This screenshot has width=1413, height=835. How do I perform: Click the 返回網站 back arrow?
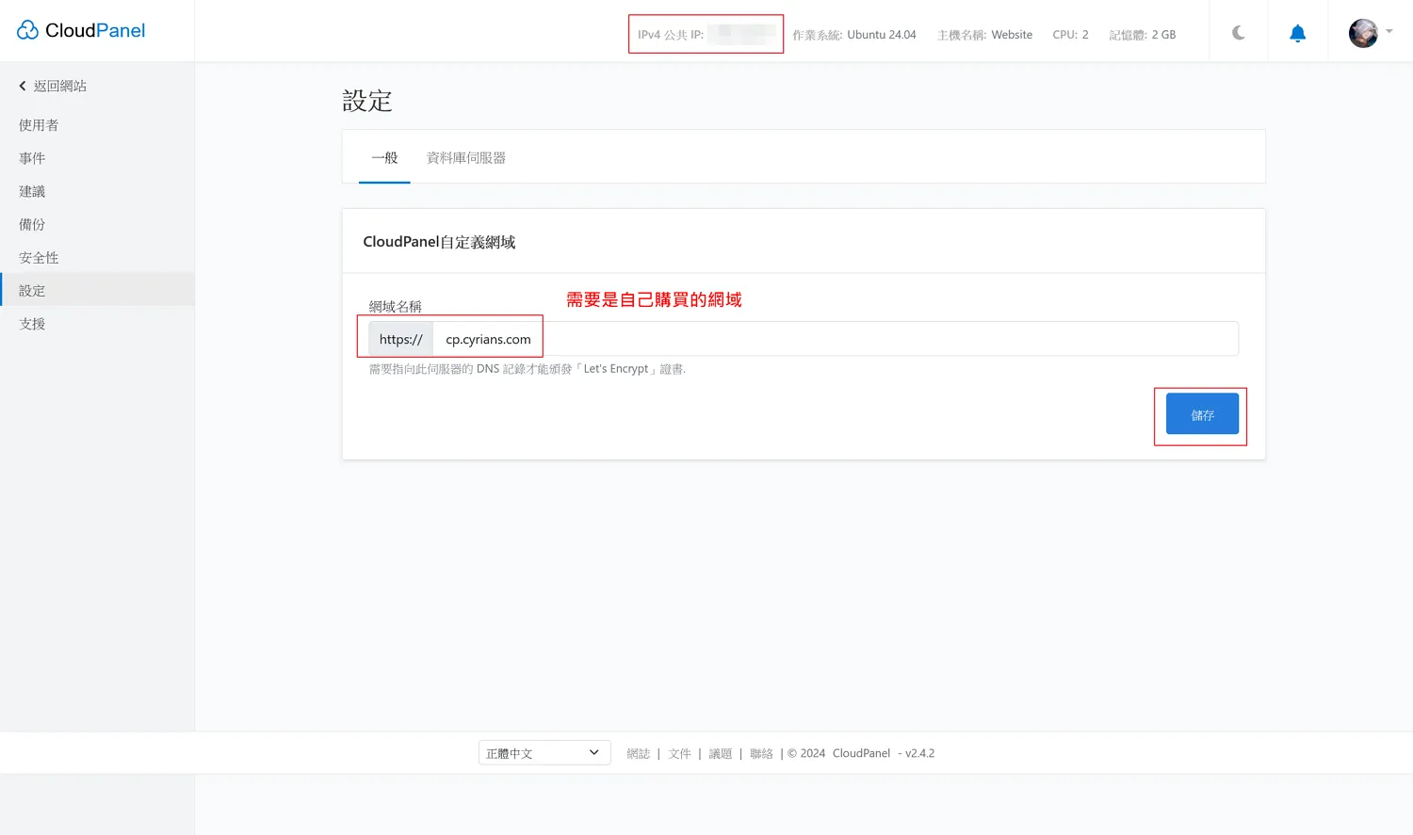coord(23,86)
